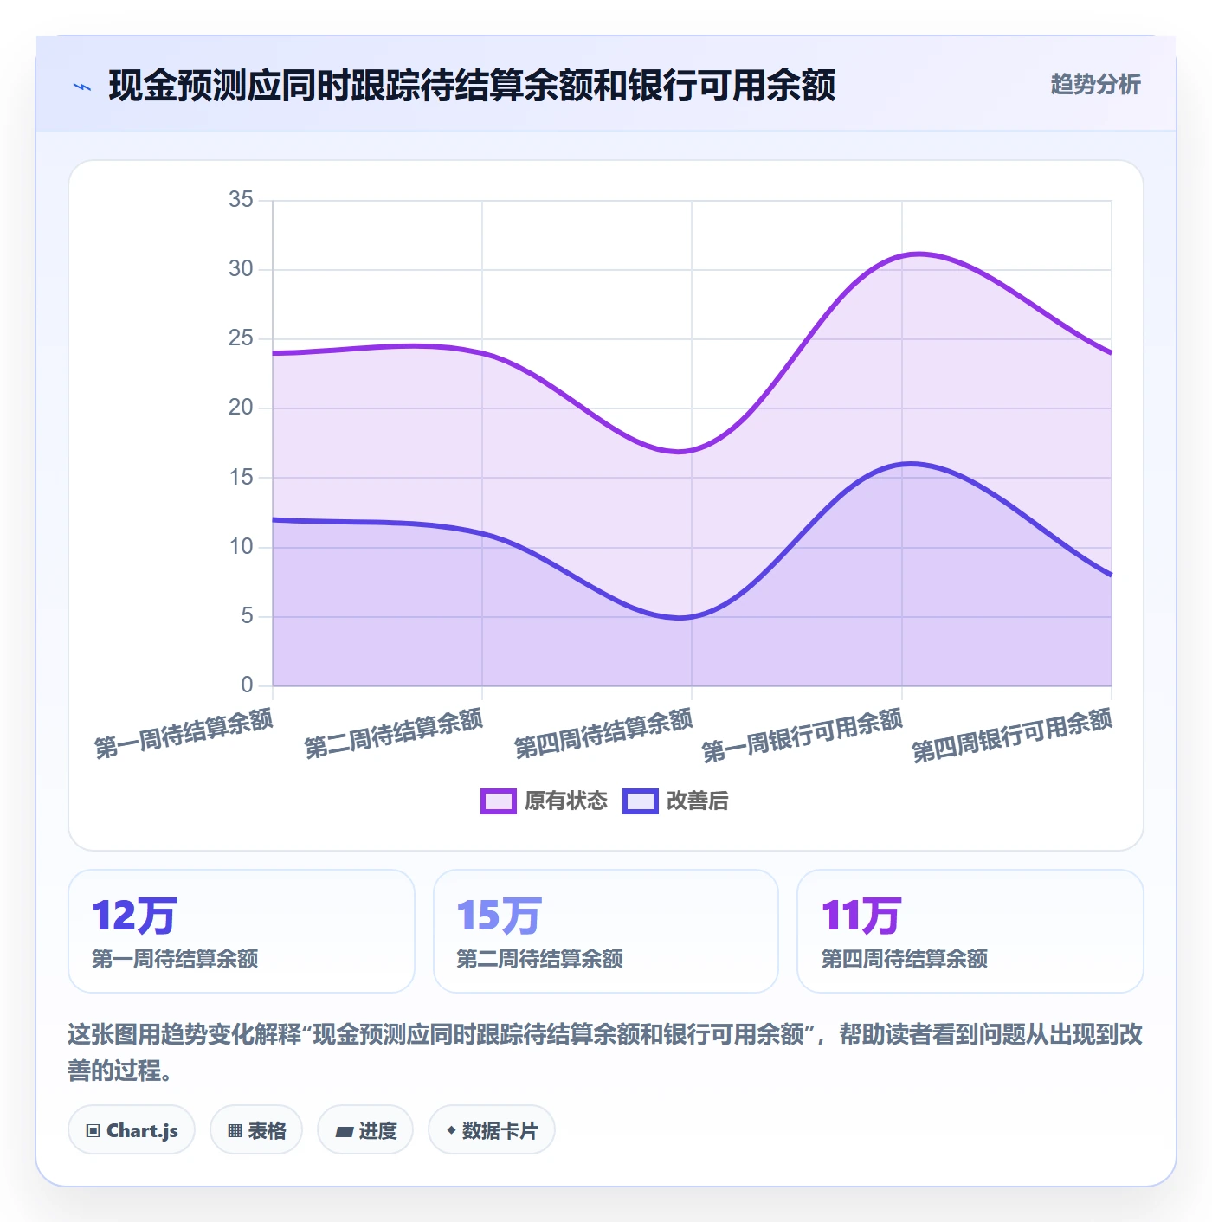Click the y-axis value 15
The width and height of the screenshot is (1212, 1222).
coord(241,478)
